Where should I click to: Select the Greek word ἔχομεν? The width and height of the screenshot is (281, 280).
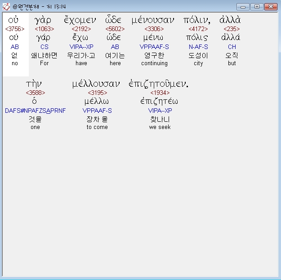pyautogui.click(x=80, y=20)
